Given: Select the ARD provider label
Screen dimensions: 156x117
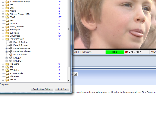Looking at the screenshot, I should click(x=12, y=20).
